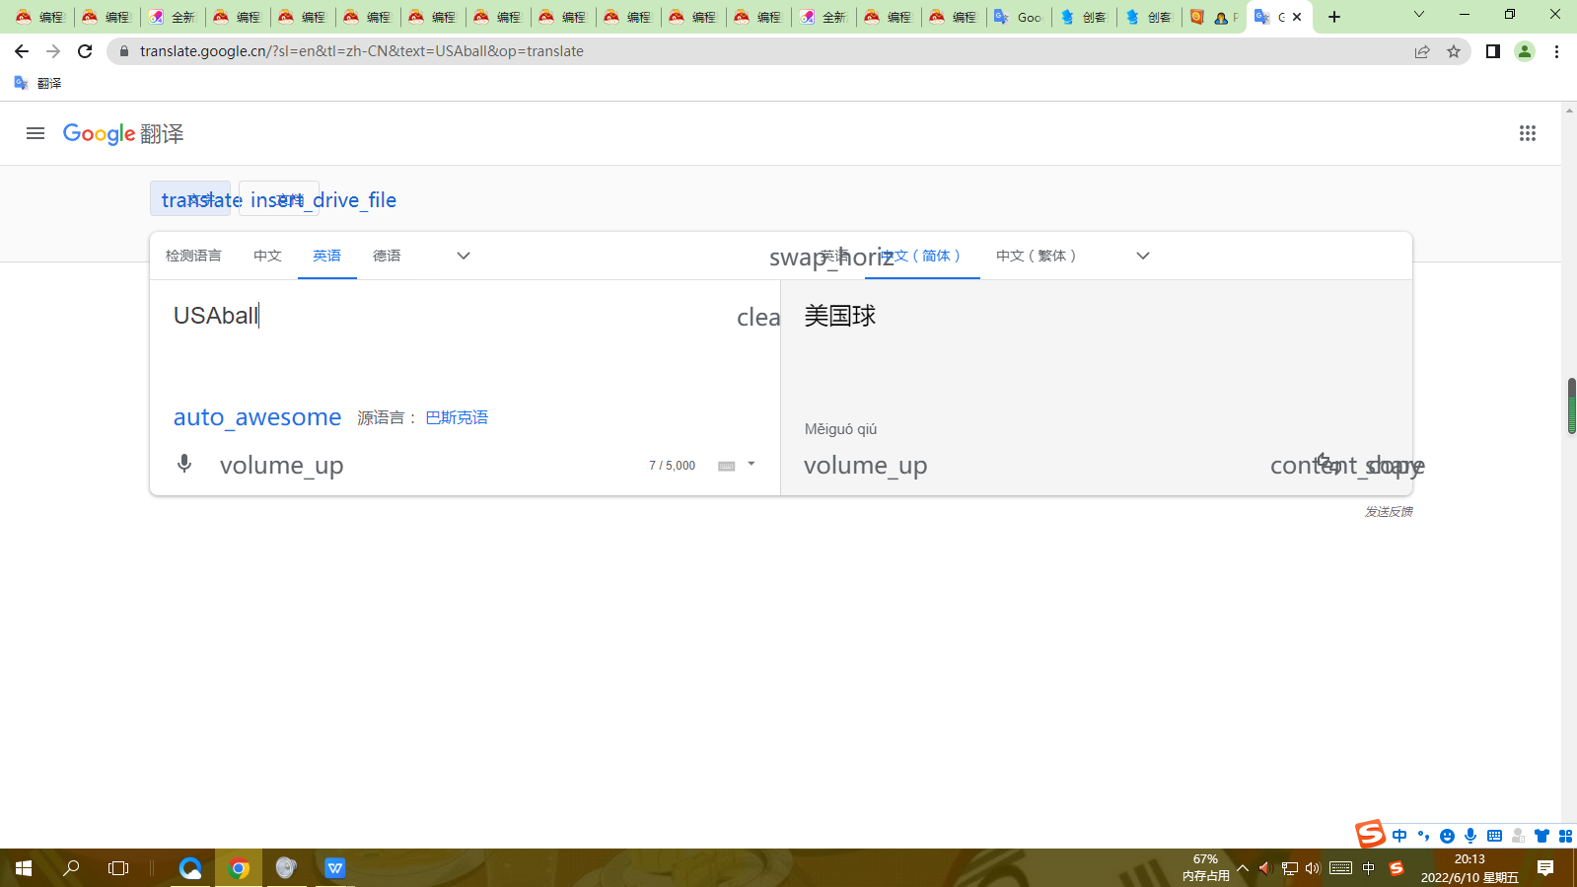The height and width of the screenshot is (887, 1577).
Task: Open the input tools dropdown arrow
Action: point(752,464)
